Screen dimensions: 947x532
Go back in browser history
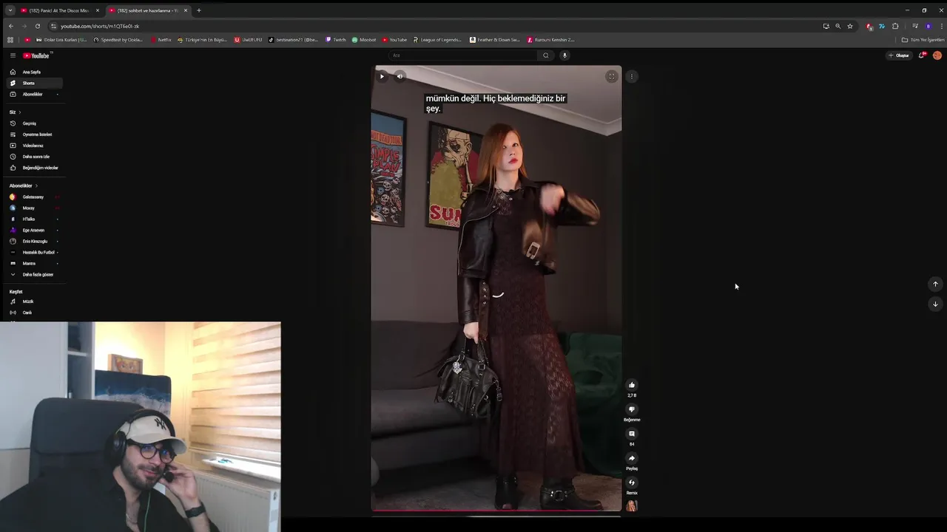[10, 26]
